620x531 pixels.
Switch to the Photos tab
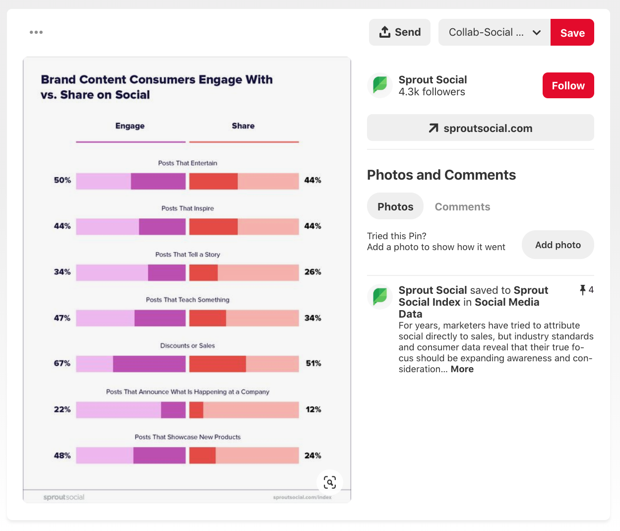[x=395, y=206]
